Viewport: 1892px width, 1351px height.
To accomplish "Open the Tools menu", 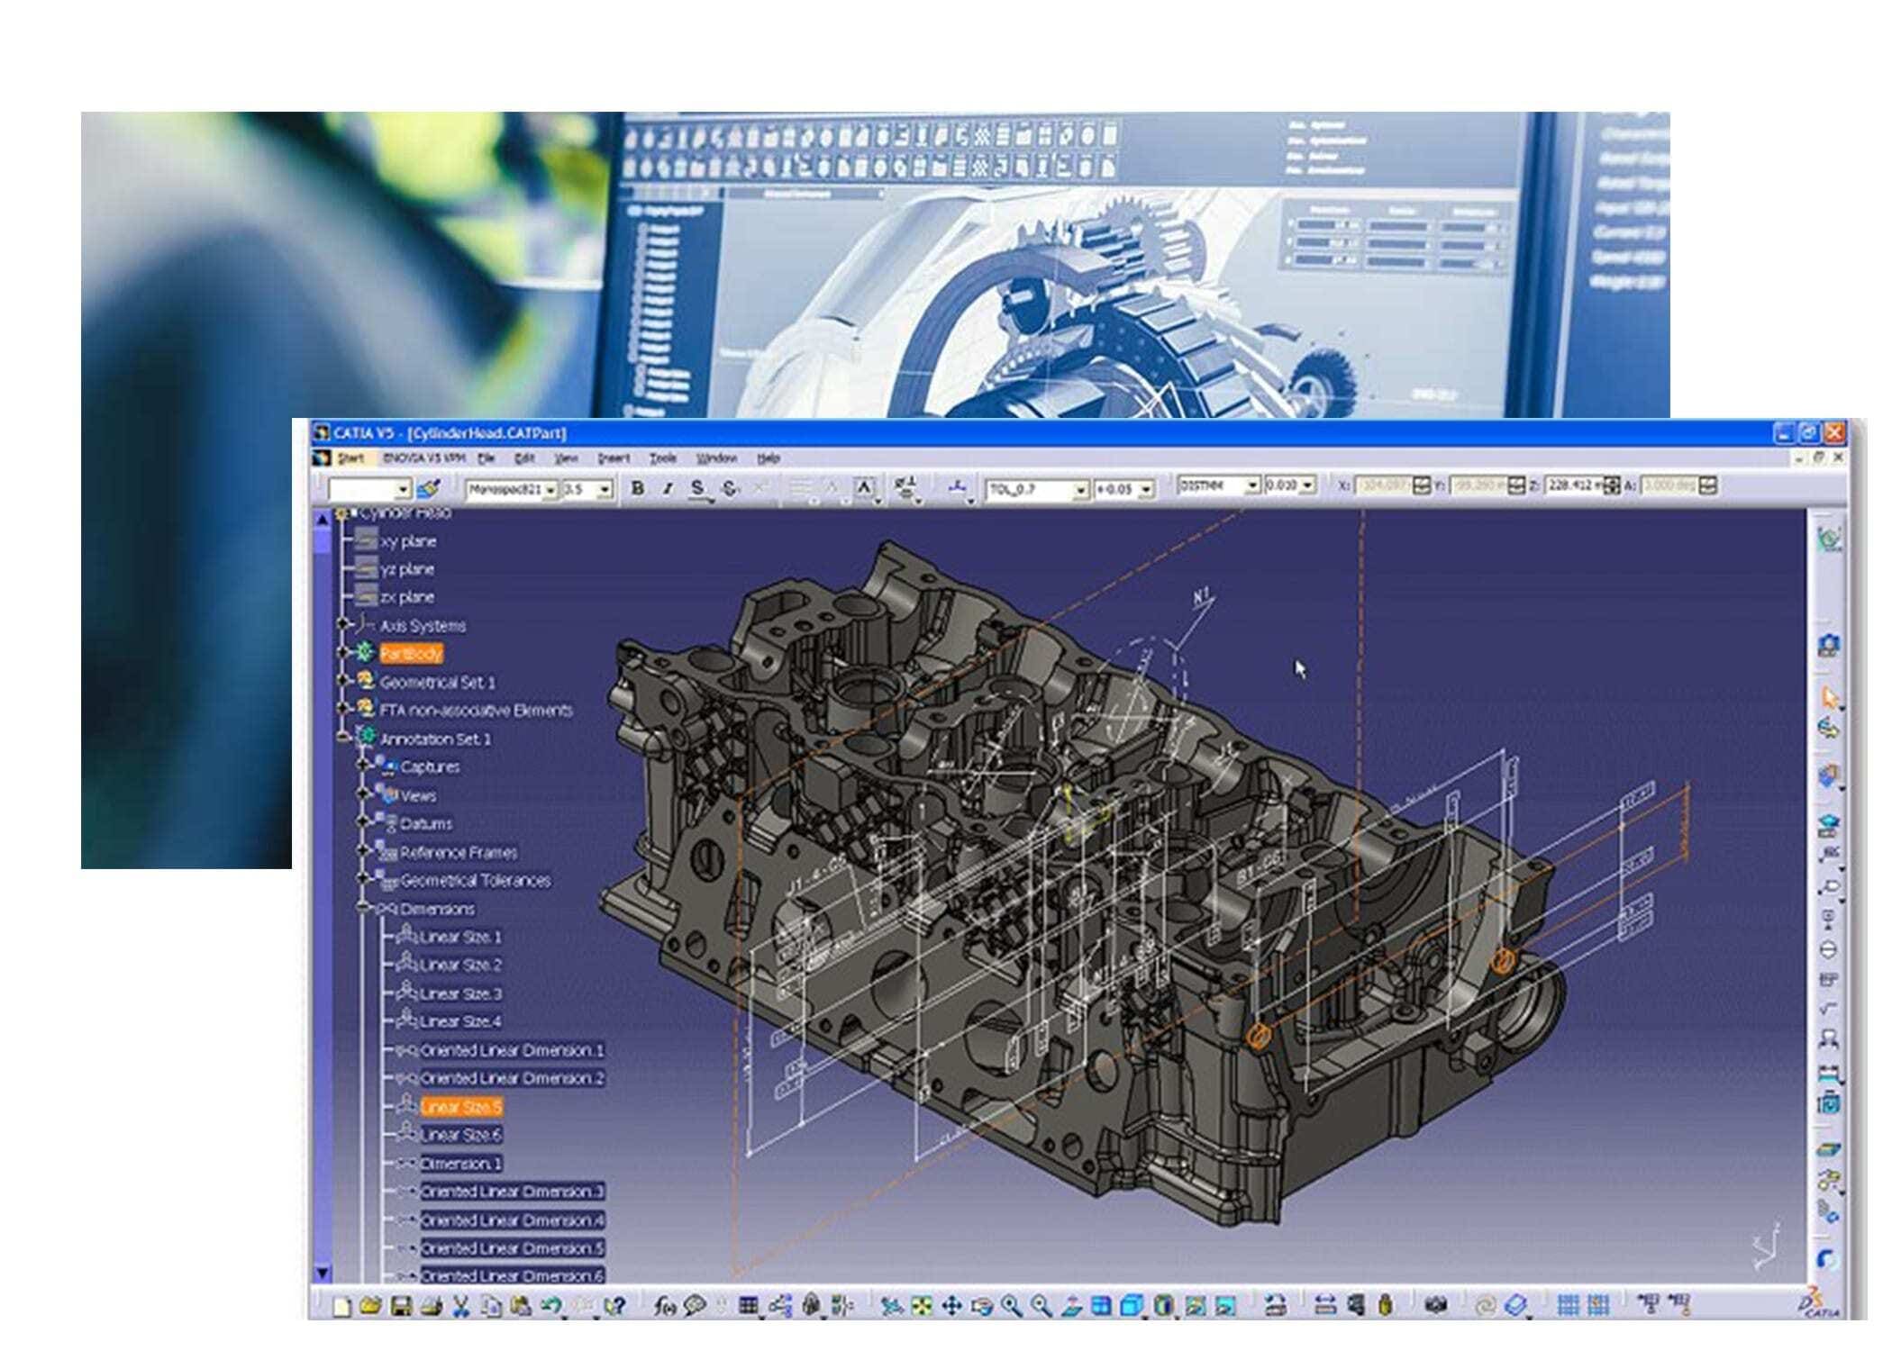I will pyautogui.click(x=663, y=458).
